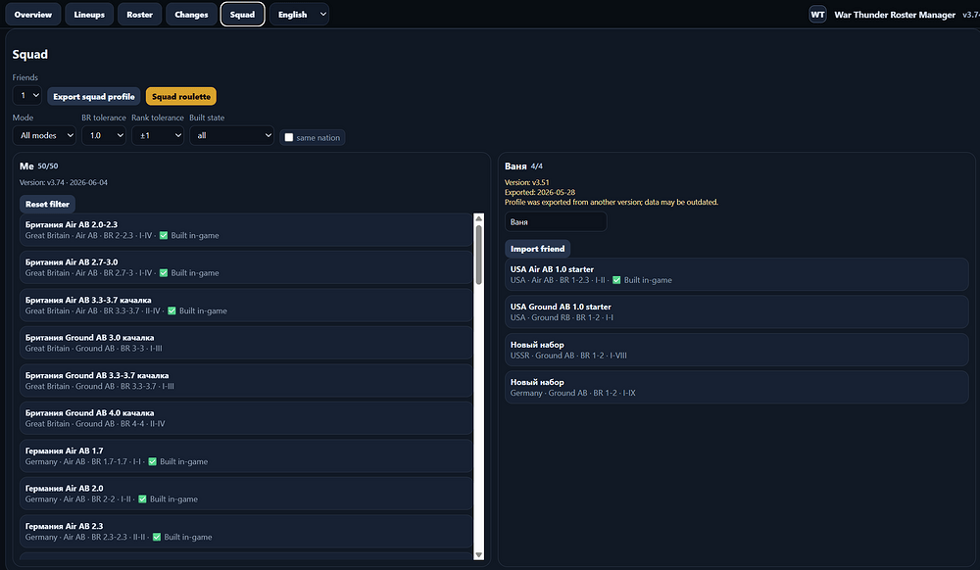
Task: Expand the BR tolerance dropdown
Action: click(104, 135)
